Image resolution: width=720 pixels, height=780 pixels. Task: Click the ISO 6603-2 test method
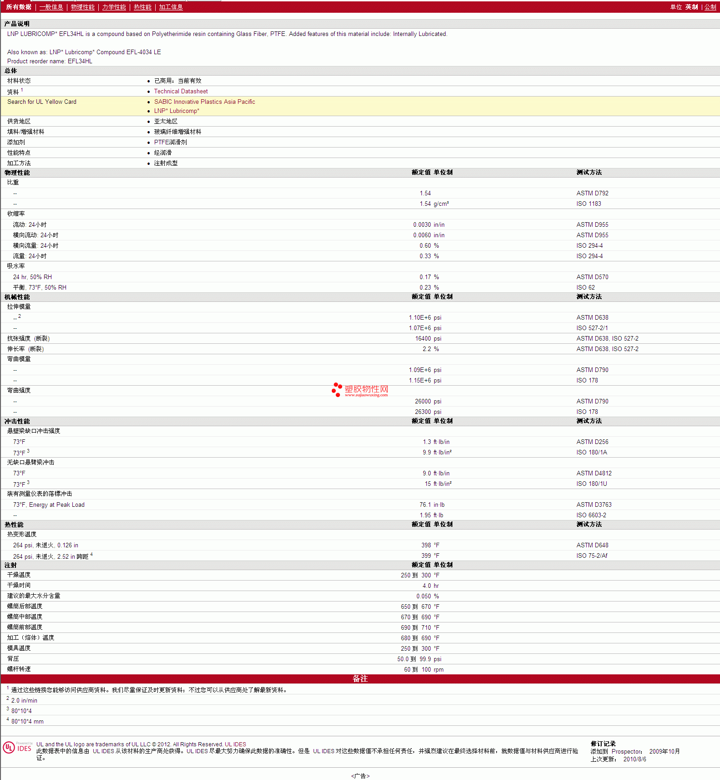591,515
